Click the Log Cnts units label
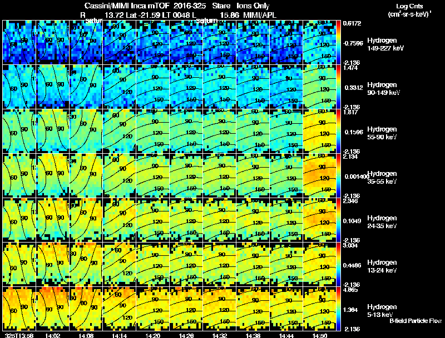The image size is (445, 338). (x=409, y=10)
